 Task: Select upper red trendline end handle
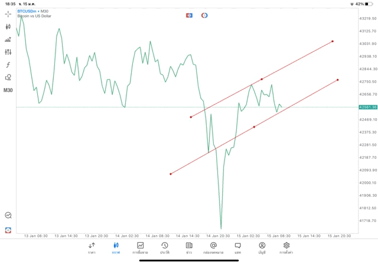click(x=333, y=41)
